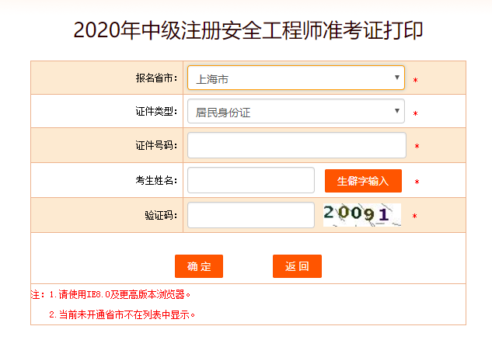Go back using the 返回 button
Screen dimensions: 492x347
(297, 266)
